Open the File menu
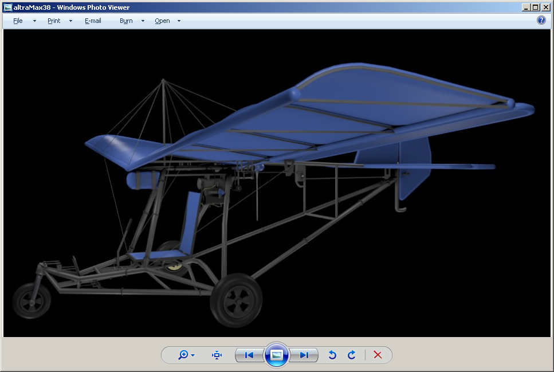 point(18,21)
